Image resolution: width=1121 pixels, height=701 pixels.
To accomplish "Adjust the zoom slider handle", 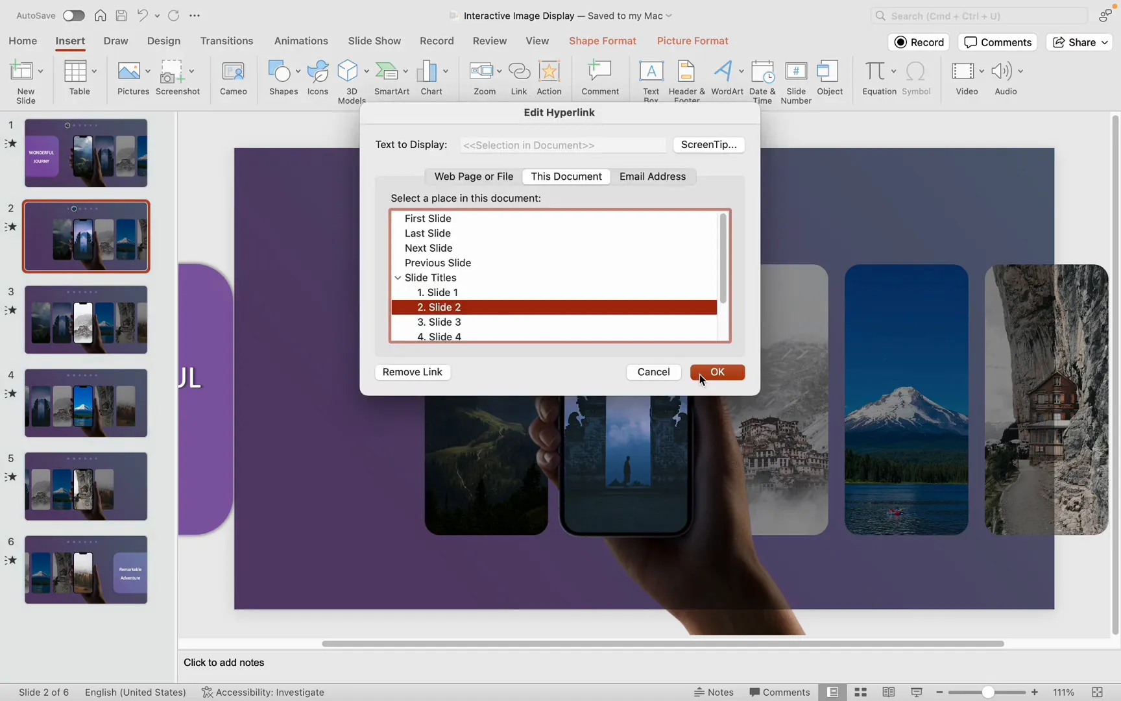I will coord(987,693).
